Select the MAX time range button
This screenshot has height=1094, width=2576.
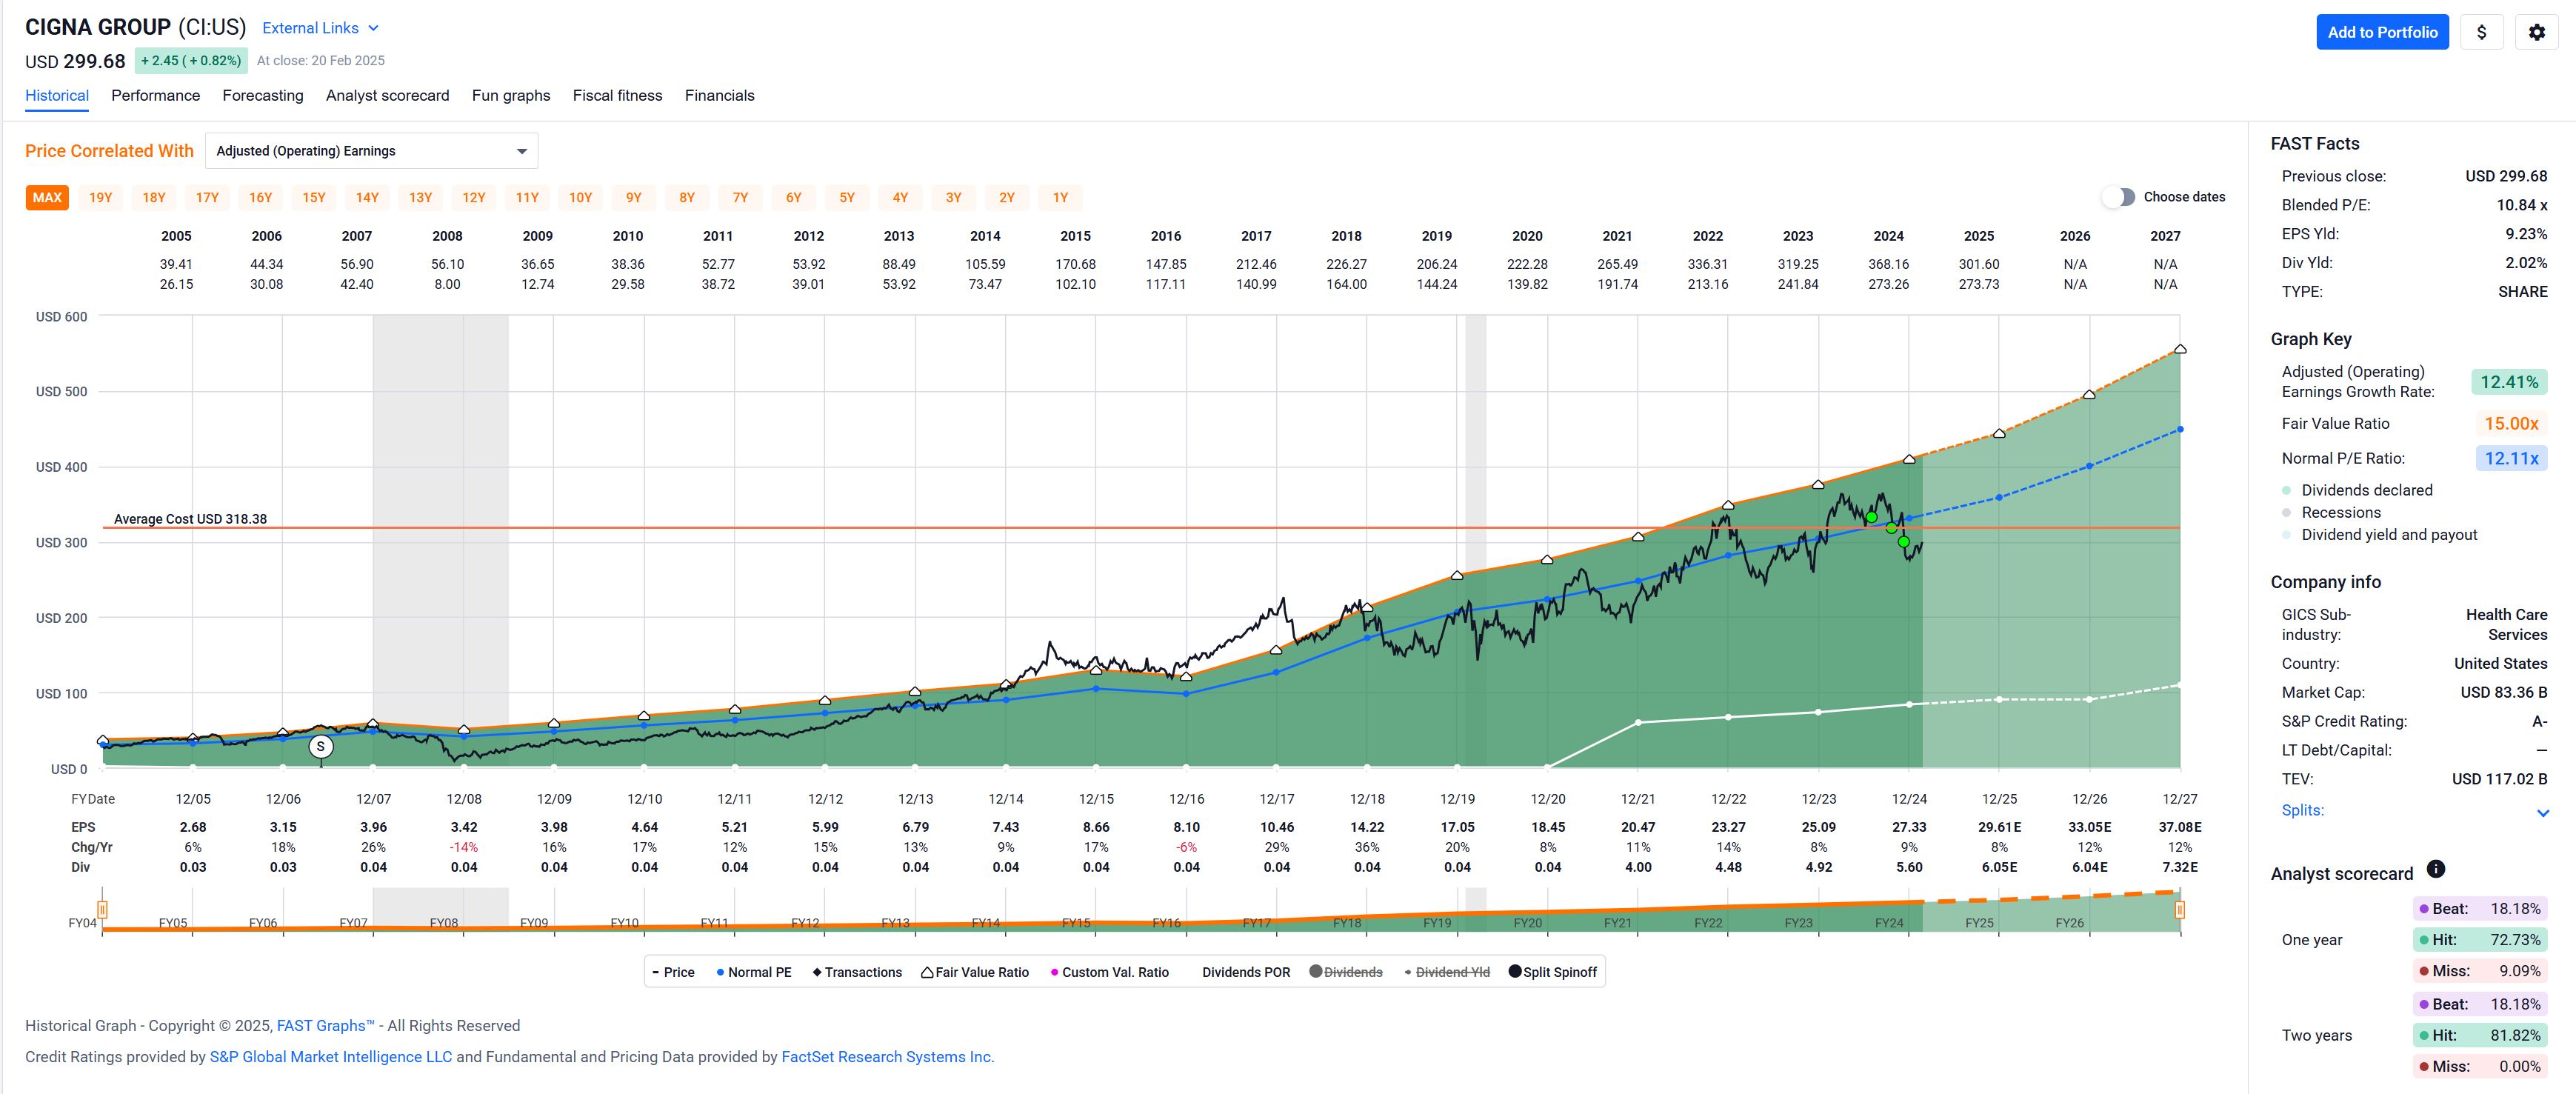coord(47,198)
